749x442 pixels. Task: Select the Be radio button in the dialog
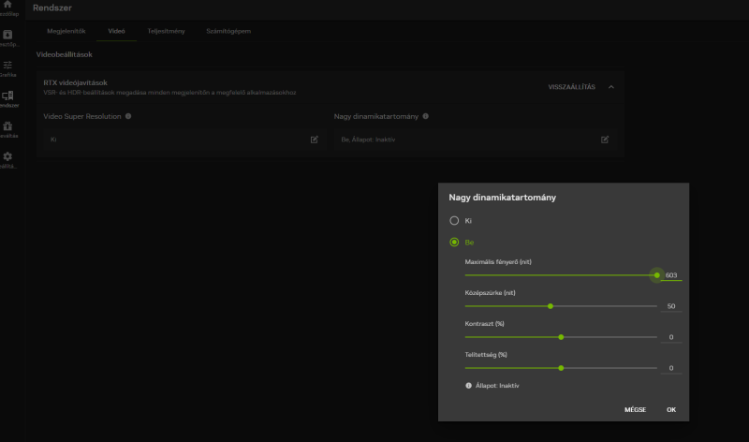pyautogui.click(x=454, y=242)
